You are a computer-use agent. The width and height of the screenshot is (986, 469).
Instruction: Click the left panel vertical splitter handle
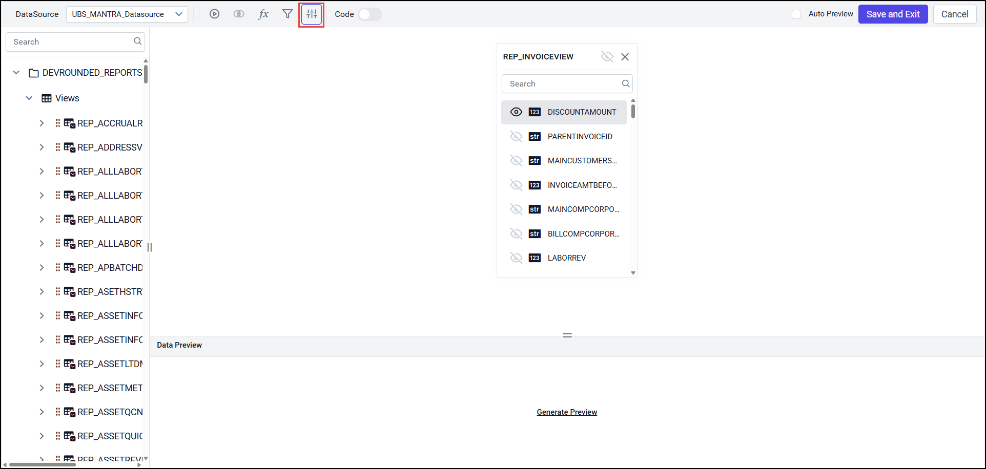150,247
